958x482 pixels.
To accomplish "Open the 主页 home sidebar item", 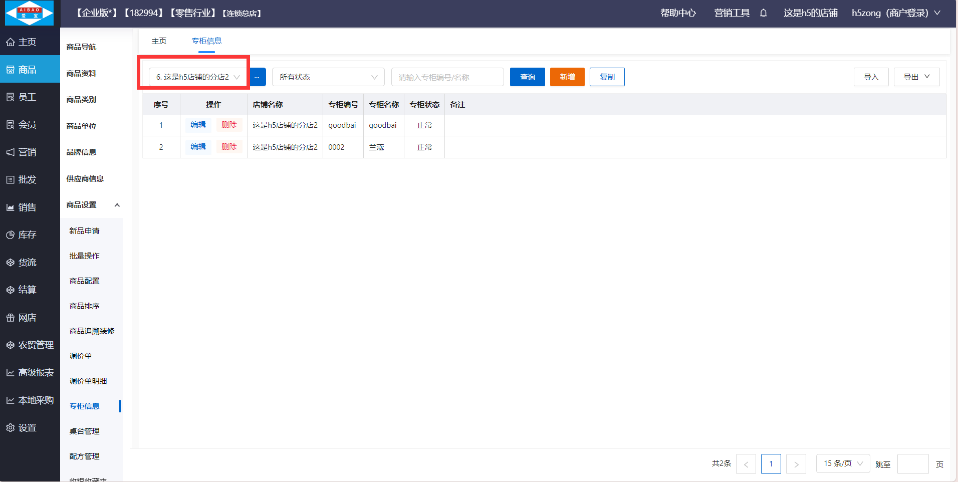I will tap(30, 42).
